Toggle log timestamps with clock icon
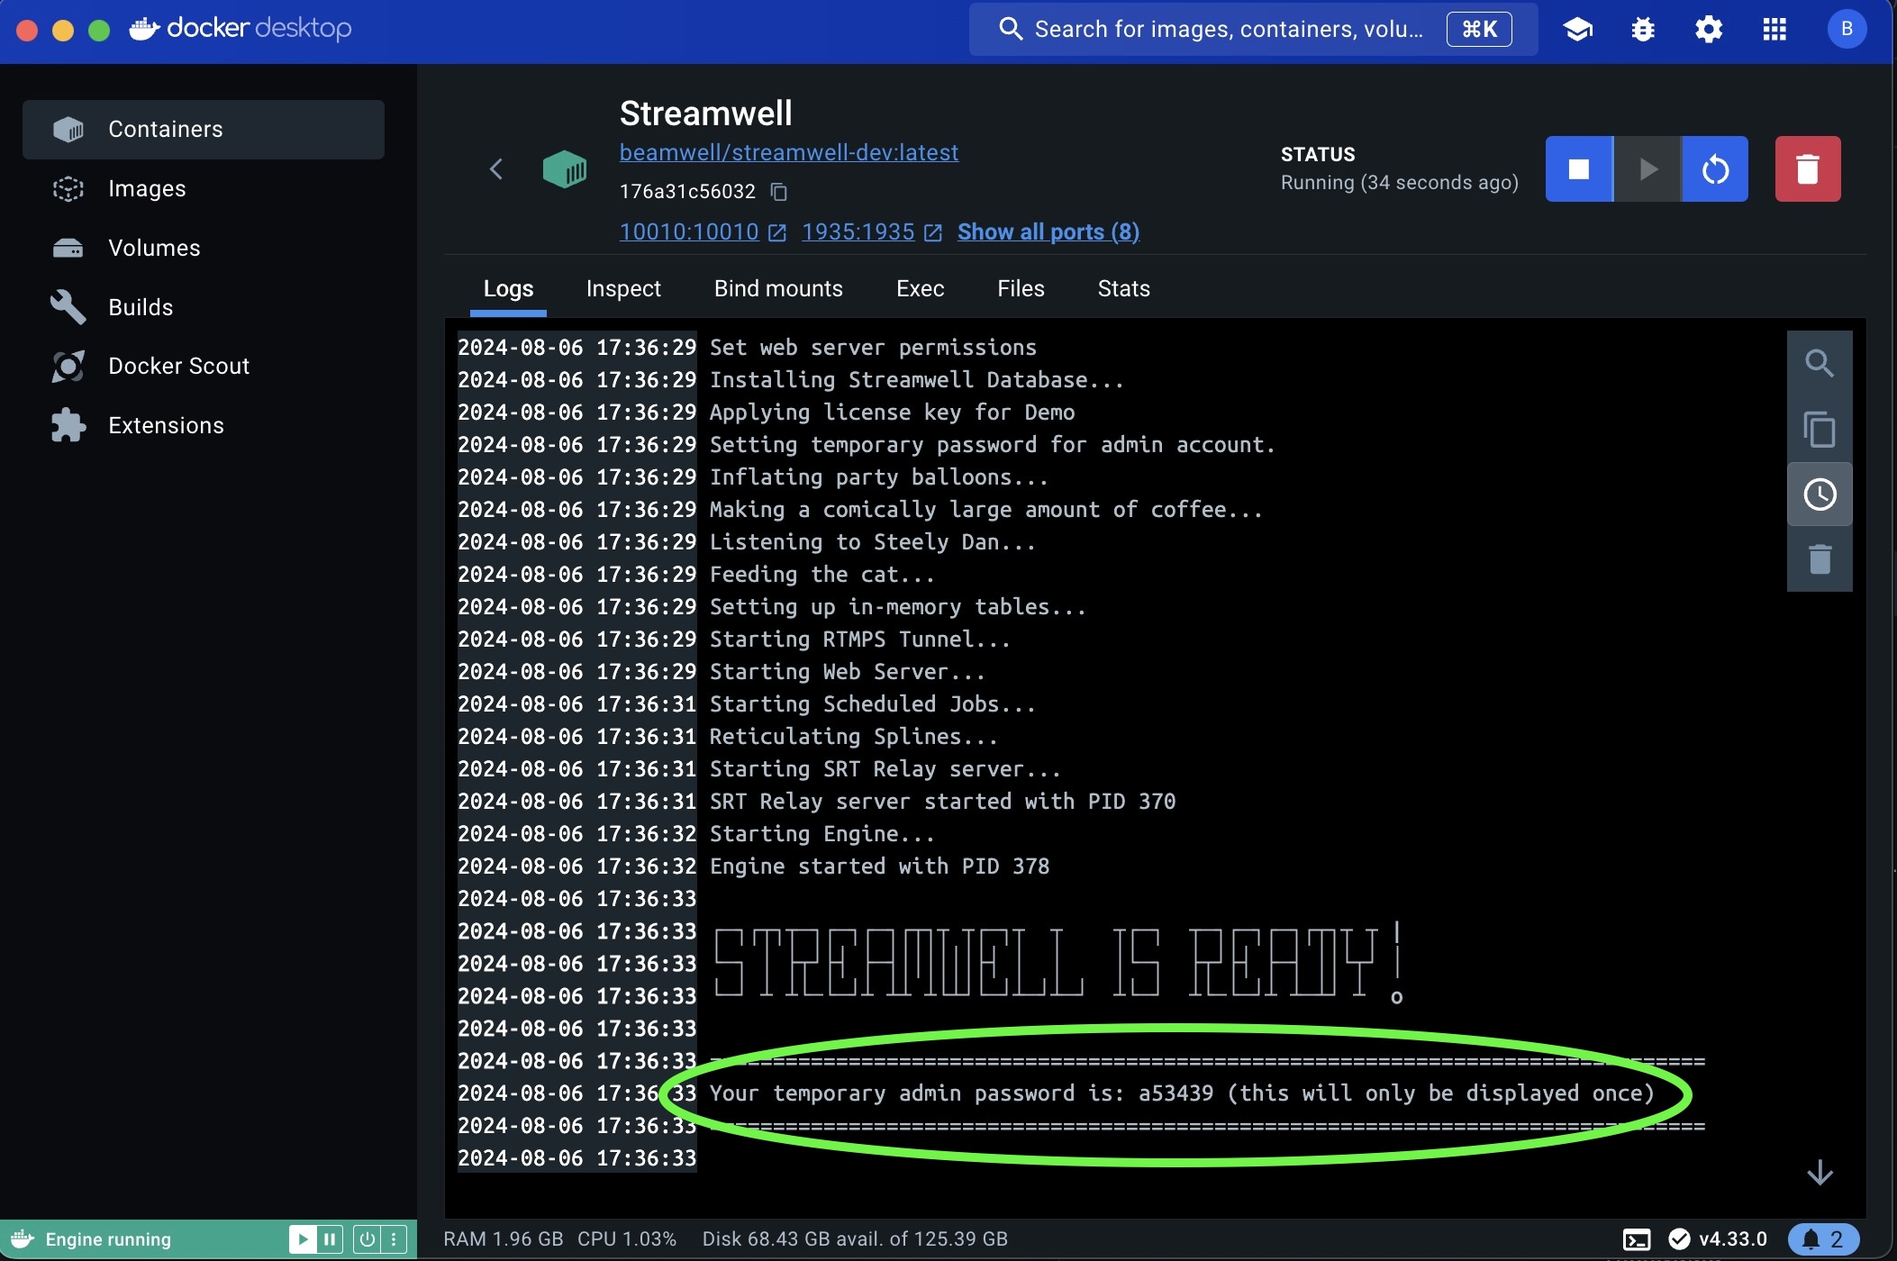Image resolution: width=1897 pixels, height=1261 pixels. [1819, 494]
